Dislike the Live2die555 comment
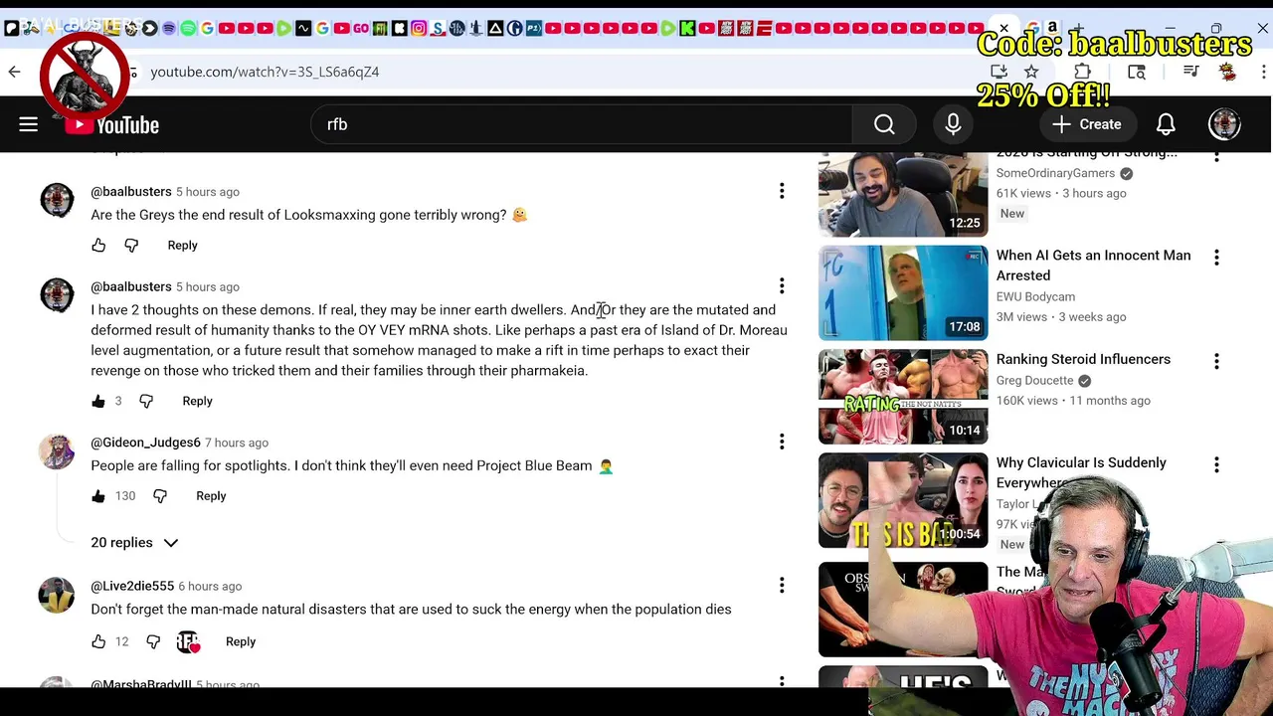This screenshot has width=1273, height=716. 153,641
